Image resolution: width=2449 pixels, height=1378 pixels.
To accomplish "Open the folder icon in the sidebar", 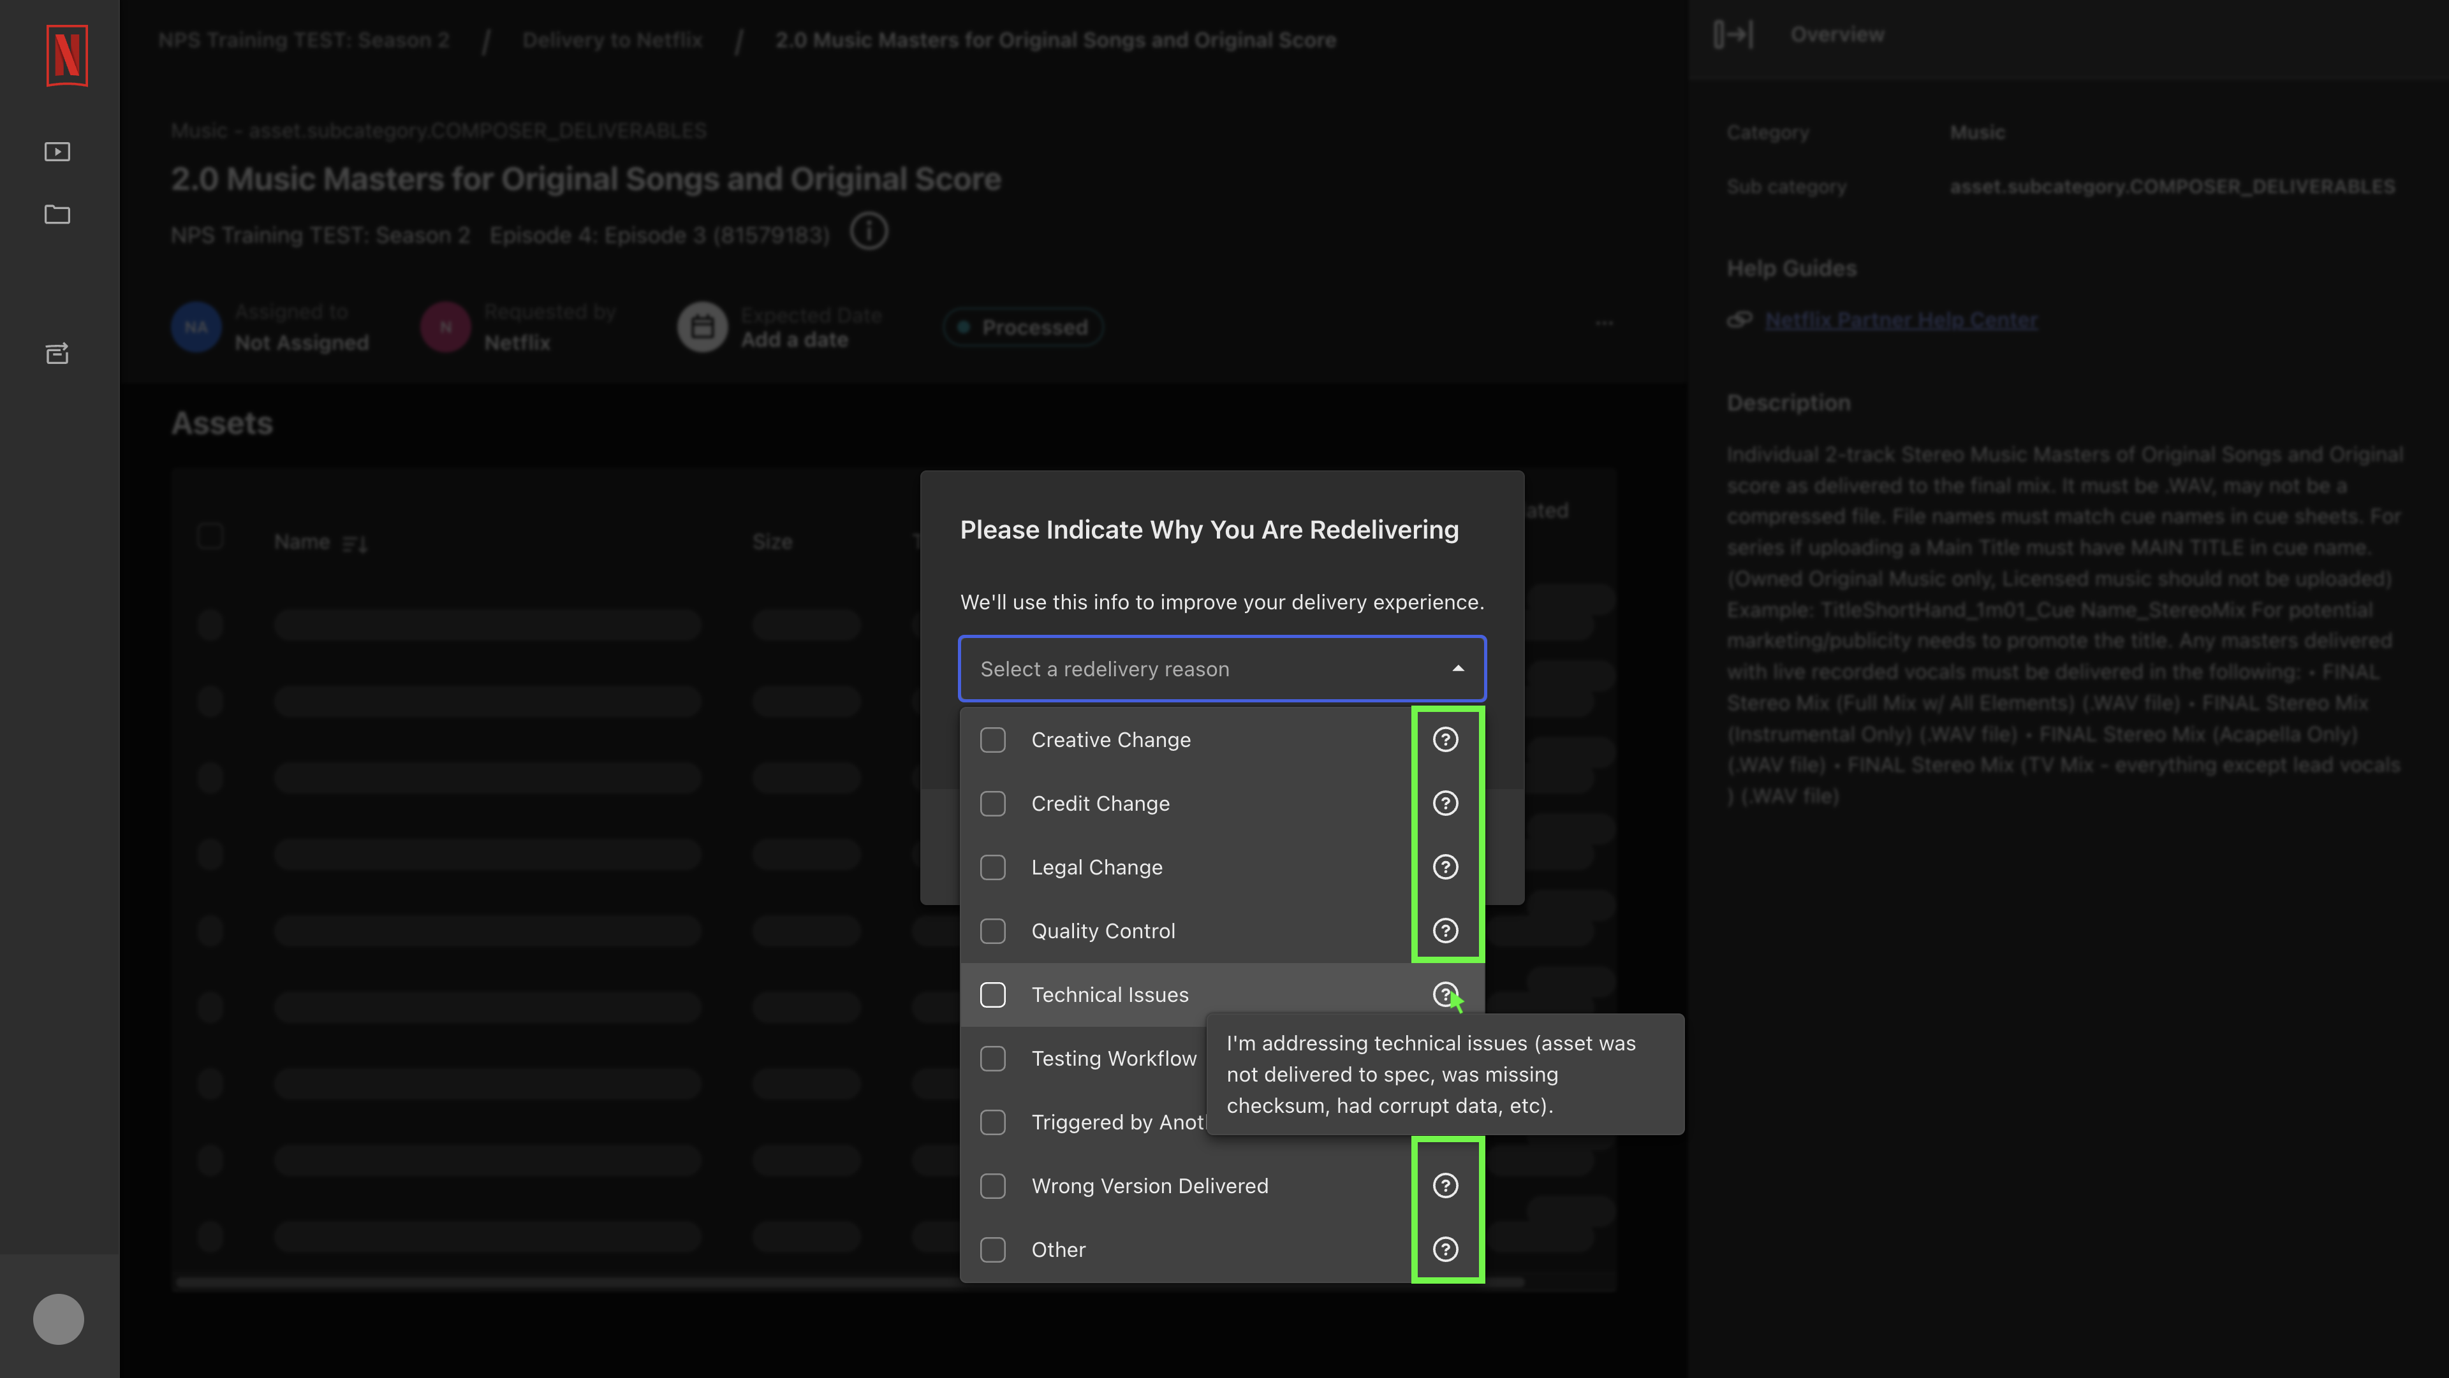I will (57, 214).
